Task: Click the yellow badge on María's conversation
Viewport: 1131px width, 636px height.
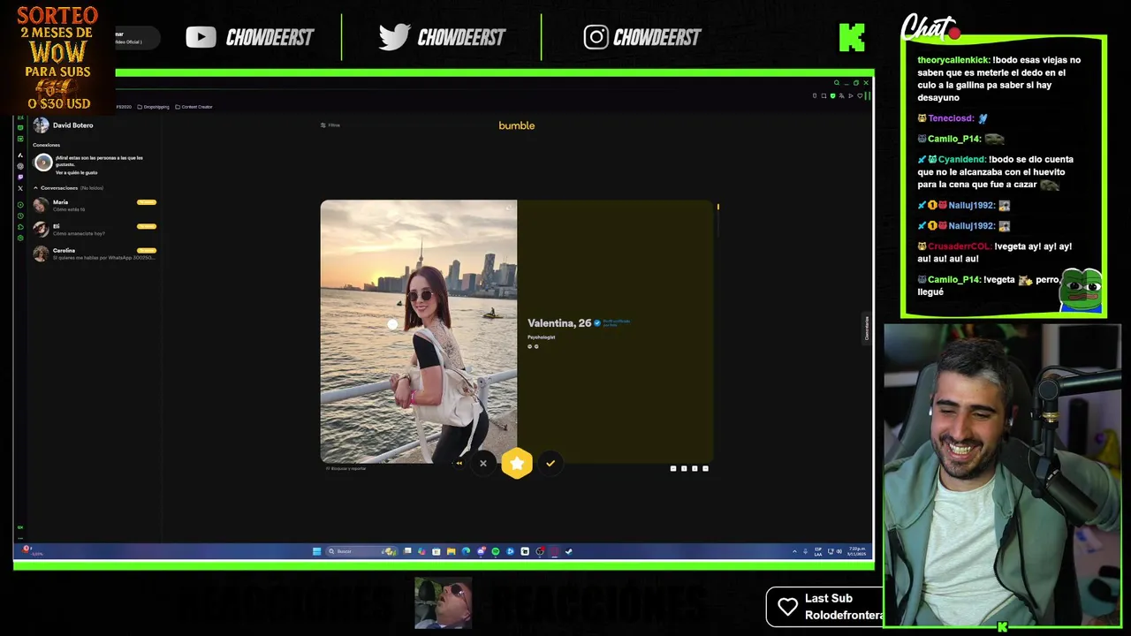Action: (147, 202)
